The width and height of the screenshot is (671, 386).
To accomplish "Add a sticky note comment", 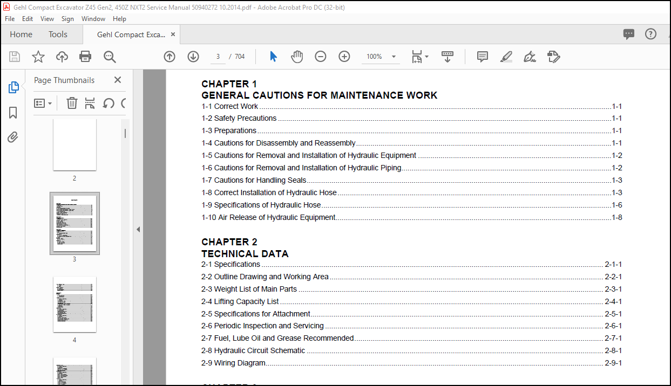I will (x=483, y=57).
